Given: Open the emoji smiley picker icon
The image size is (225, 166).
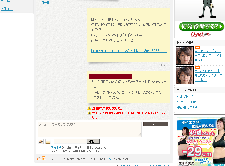Looking at the screenshot, I should [41, 142].
